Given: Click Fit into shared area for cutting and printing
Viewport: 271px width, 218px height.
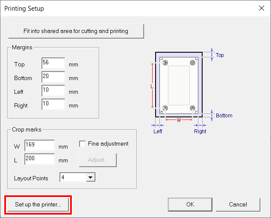Looking at the screenshot, I should (x=76, y=31).
